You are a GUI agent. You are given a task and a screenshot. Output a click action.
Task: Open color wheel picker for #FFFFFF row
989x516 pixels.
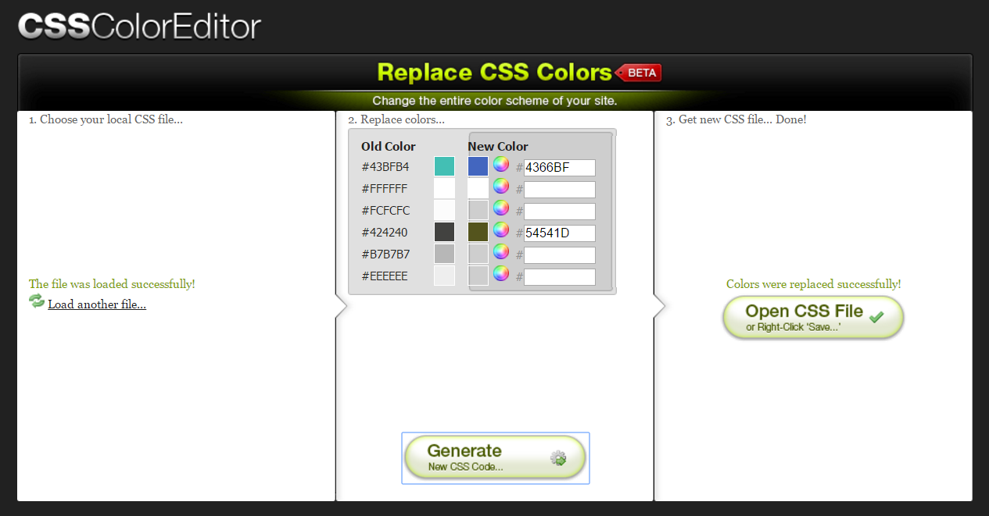501,187
